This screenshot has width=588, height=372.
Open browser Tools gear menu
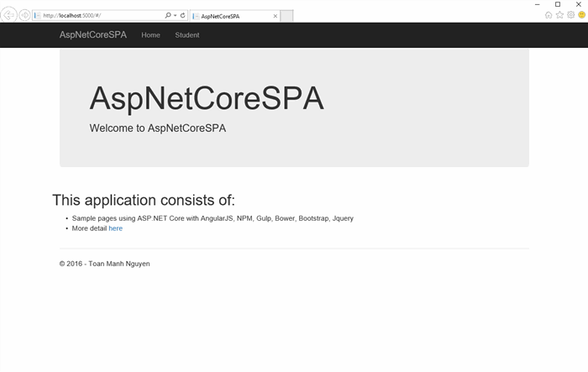click(570, 15)
